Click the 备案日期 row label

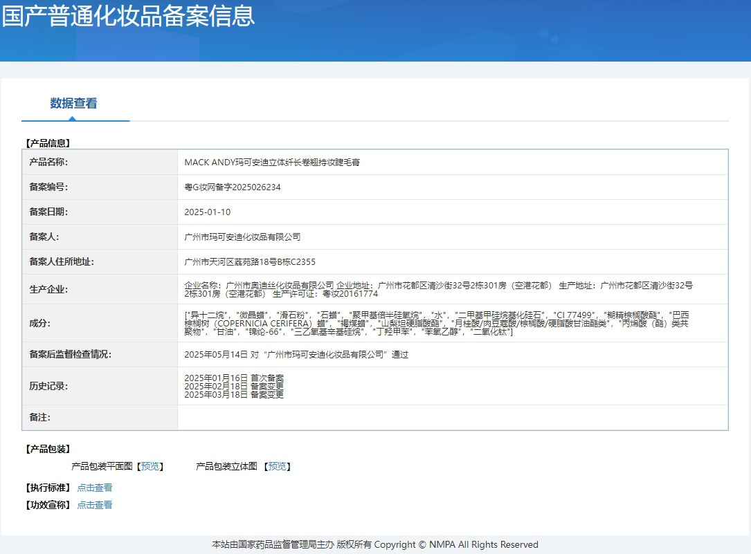[48, 212]
